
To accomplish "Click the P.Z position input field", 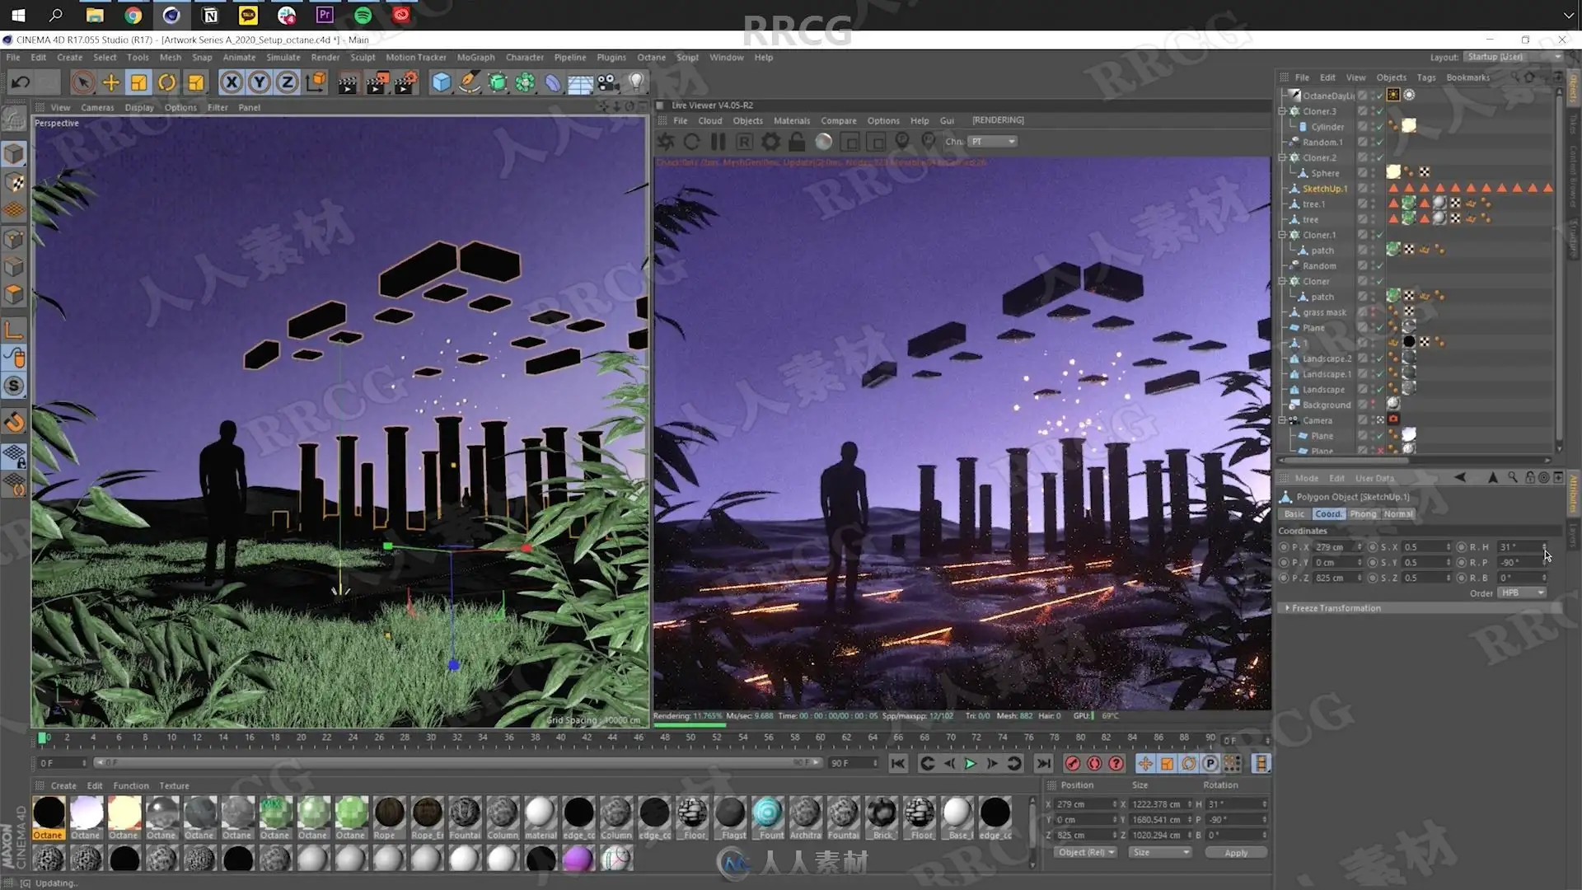I will coord(1336,578).
